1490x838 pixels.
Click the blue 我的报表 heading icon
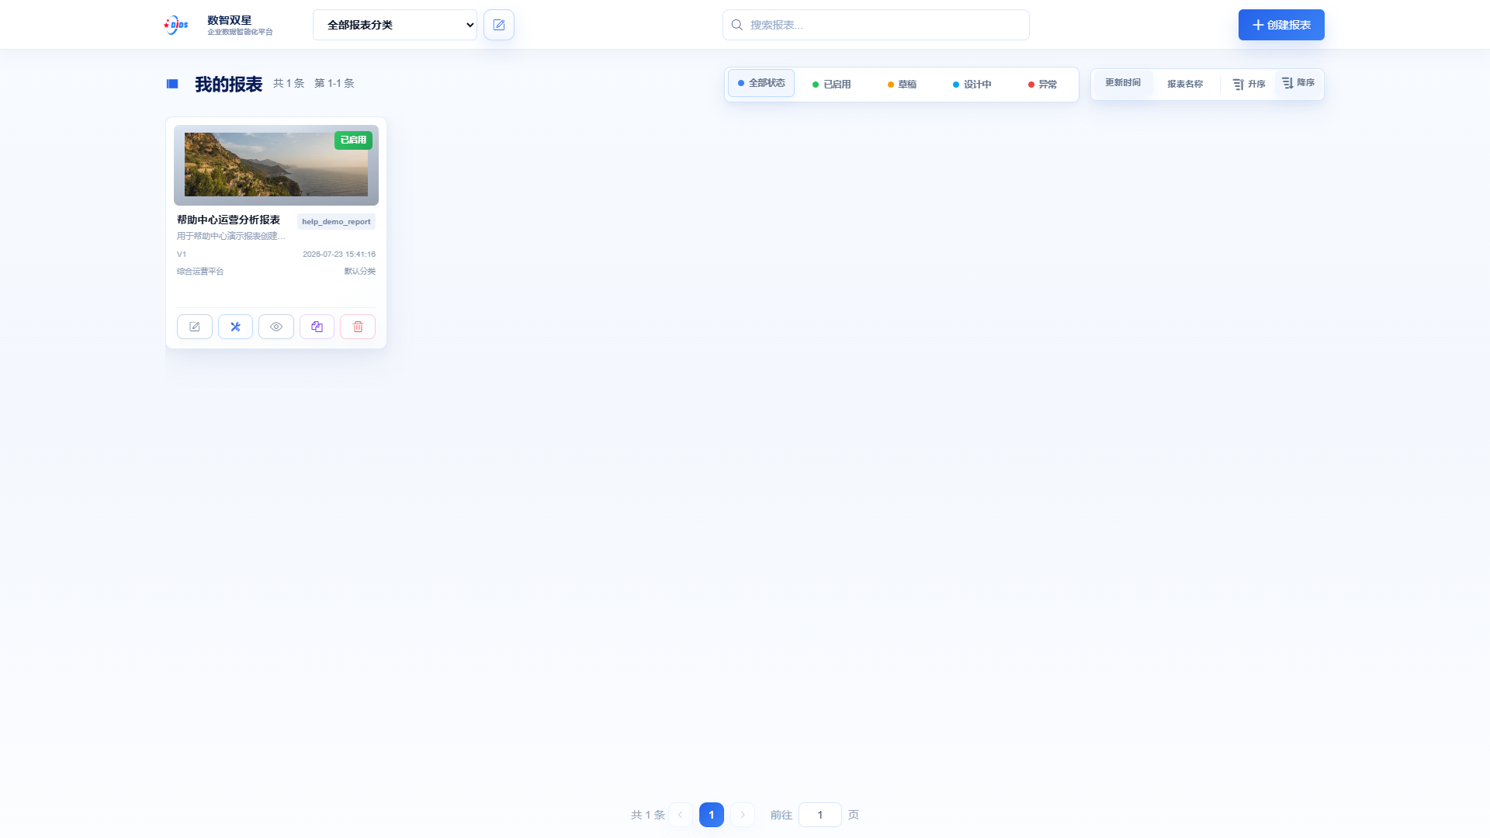point(172,84)
